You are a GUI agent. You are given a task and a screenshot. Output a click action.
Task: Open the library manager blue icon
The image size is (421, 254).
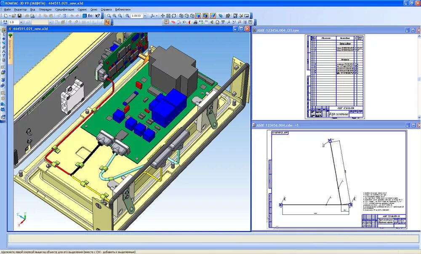click(84, 16)
